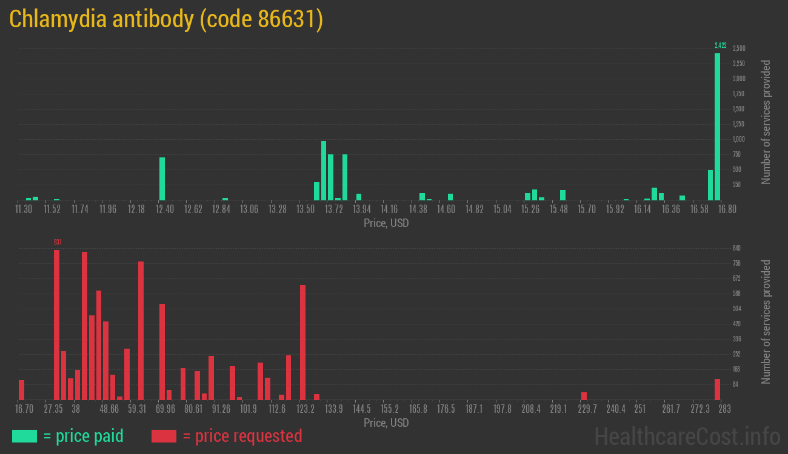Click the red bar at 16.70 USD
This screenshot has width=788, height=454.
22,390
